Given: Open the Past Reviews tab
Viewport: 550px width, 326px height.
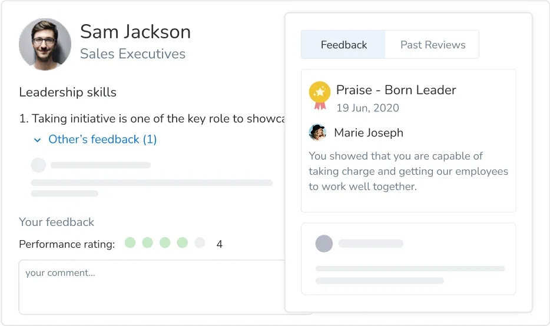Looking at the screenshot, I should click(433, 45).
